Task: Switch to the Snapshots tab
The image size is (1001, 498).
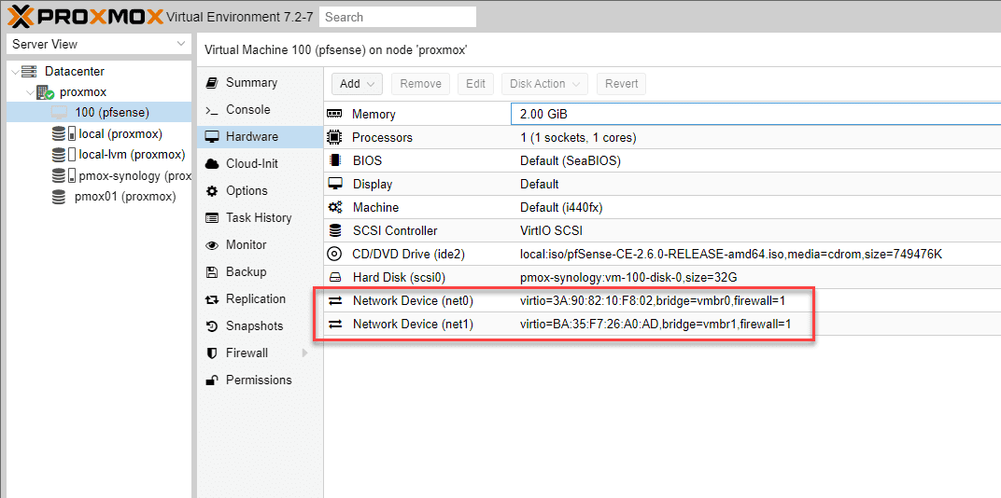Action: point(254,325)
